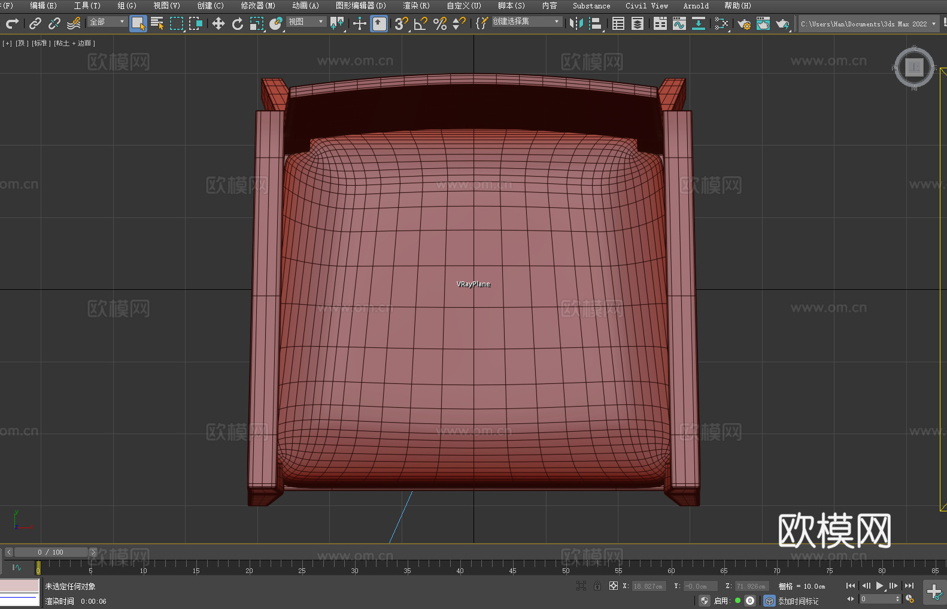Toggle Isolate Selection icon
The height and width of the screenshot is (609, 947).
tap(581, 586)
